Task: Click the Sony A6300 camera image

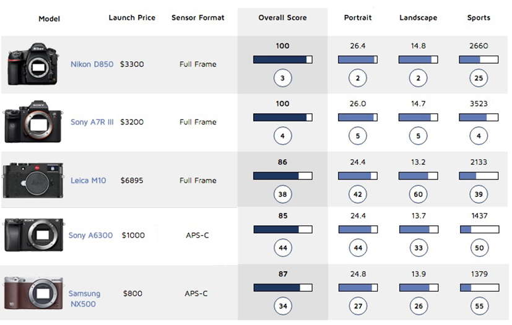Action: (x=33, y=235)
